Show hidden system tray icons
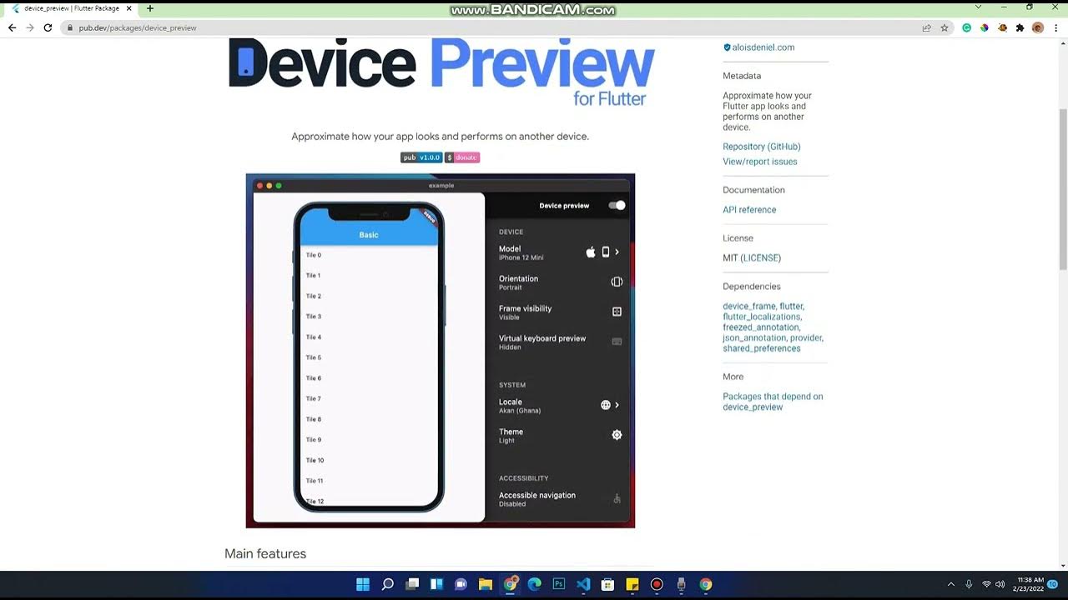Viewport: 1068px width, 600px height. [x=951, y=584]
